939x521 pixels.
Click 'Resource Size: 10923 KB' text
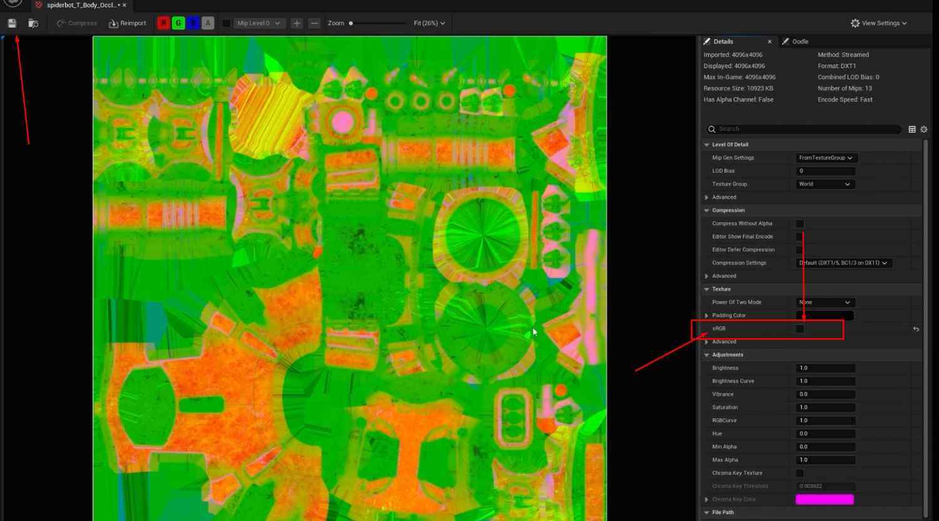click(x=738, y=88)
